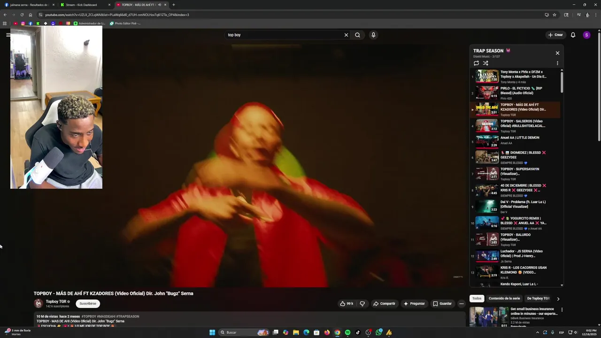This screenshot has width=601, height=338.
Task: Play KRIS R - LOS CACORROS playlist item
Action: tap(515, 272)
